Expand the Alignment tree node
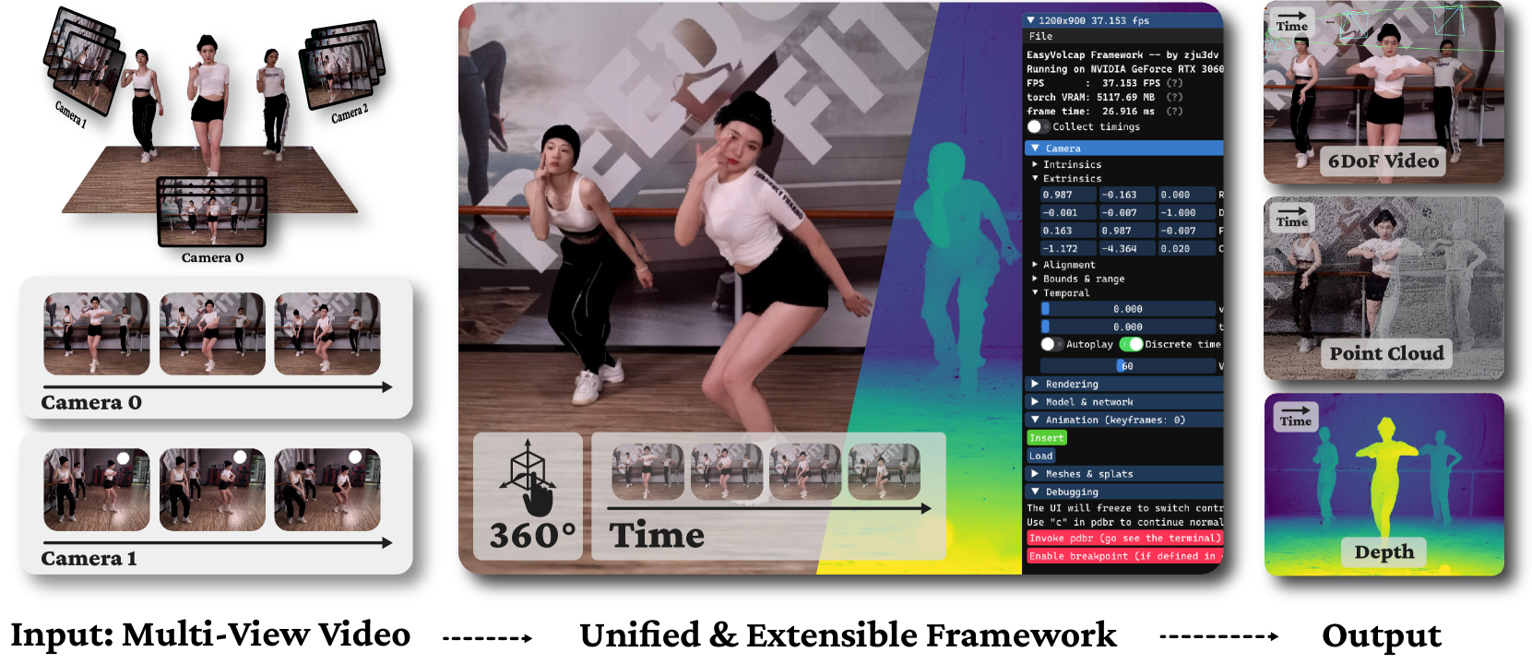 coord(1035,265)
